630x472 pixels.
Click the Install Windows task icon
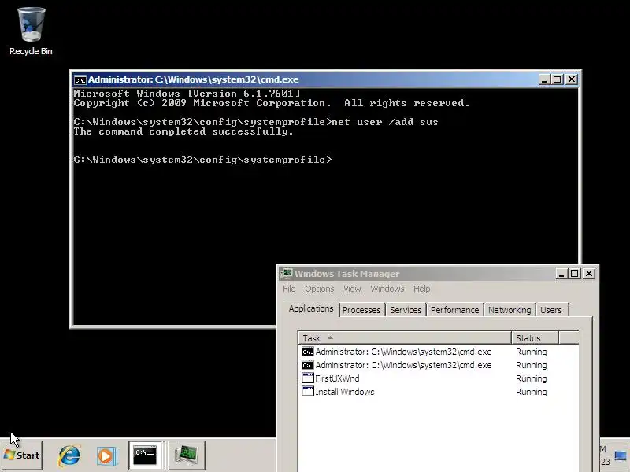click(x=308, y=391)
